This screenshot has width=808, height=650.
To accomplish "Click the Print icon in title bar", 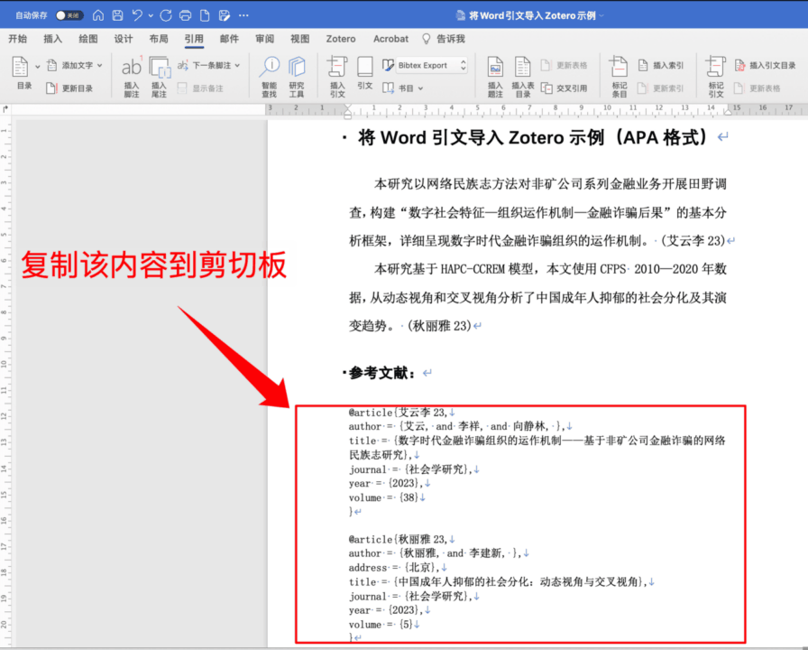I will pos(185,15).
